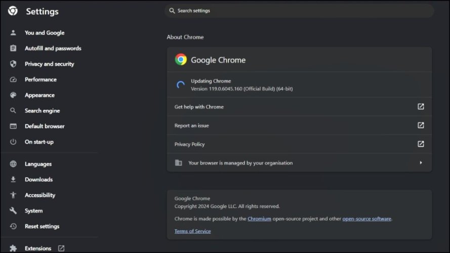The image size is (450, 253).
Task: Open the external link icon for Report an issue
Action: (421, 125)
